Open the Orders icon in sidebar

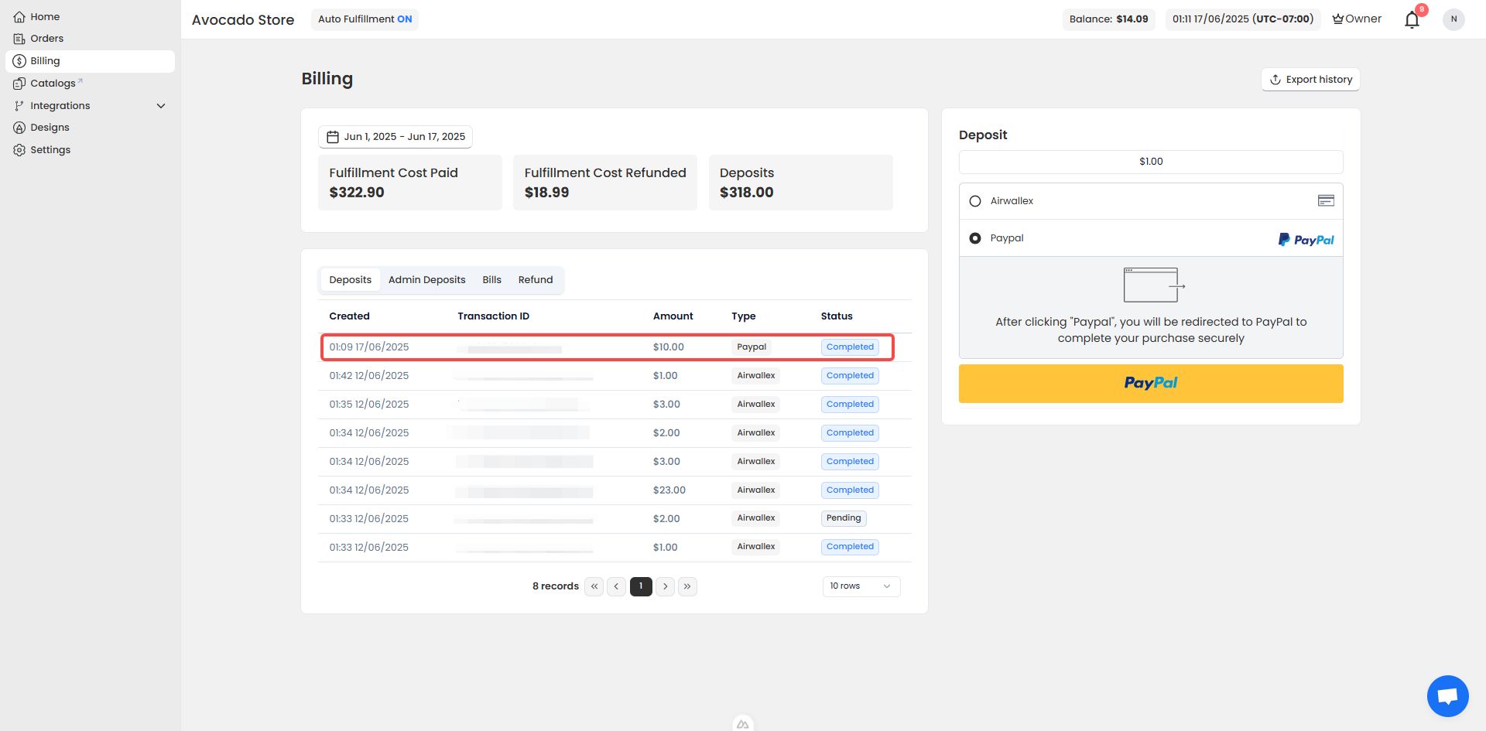click(x=19, y=39)
